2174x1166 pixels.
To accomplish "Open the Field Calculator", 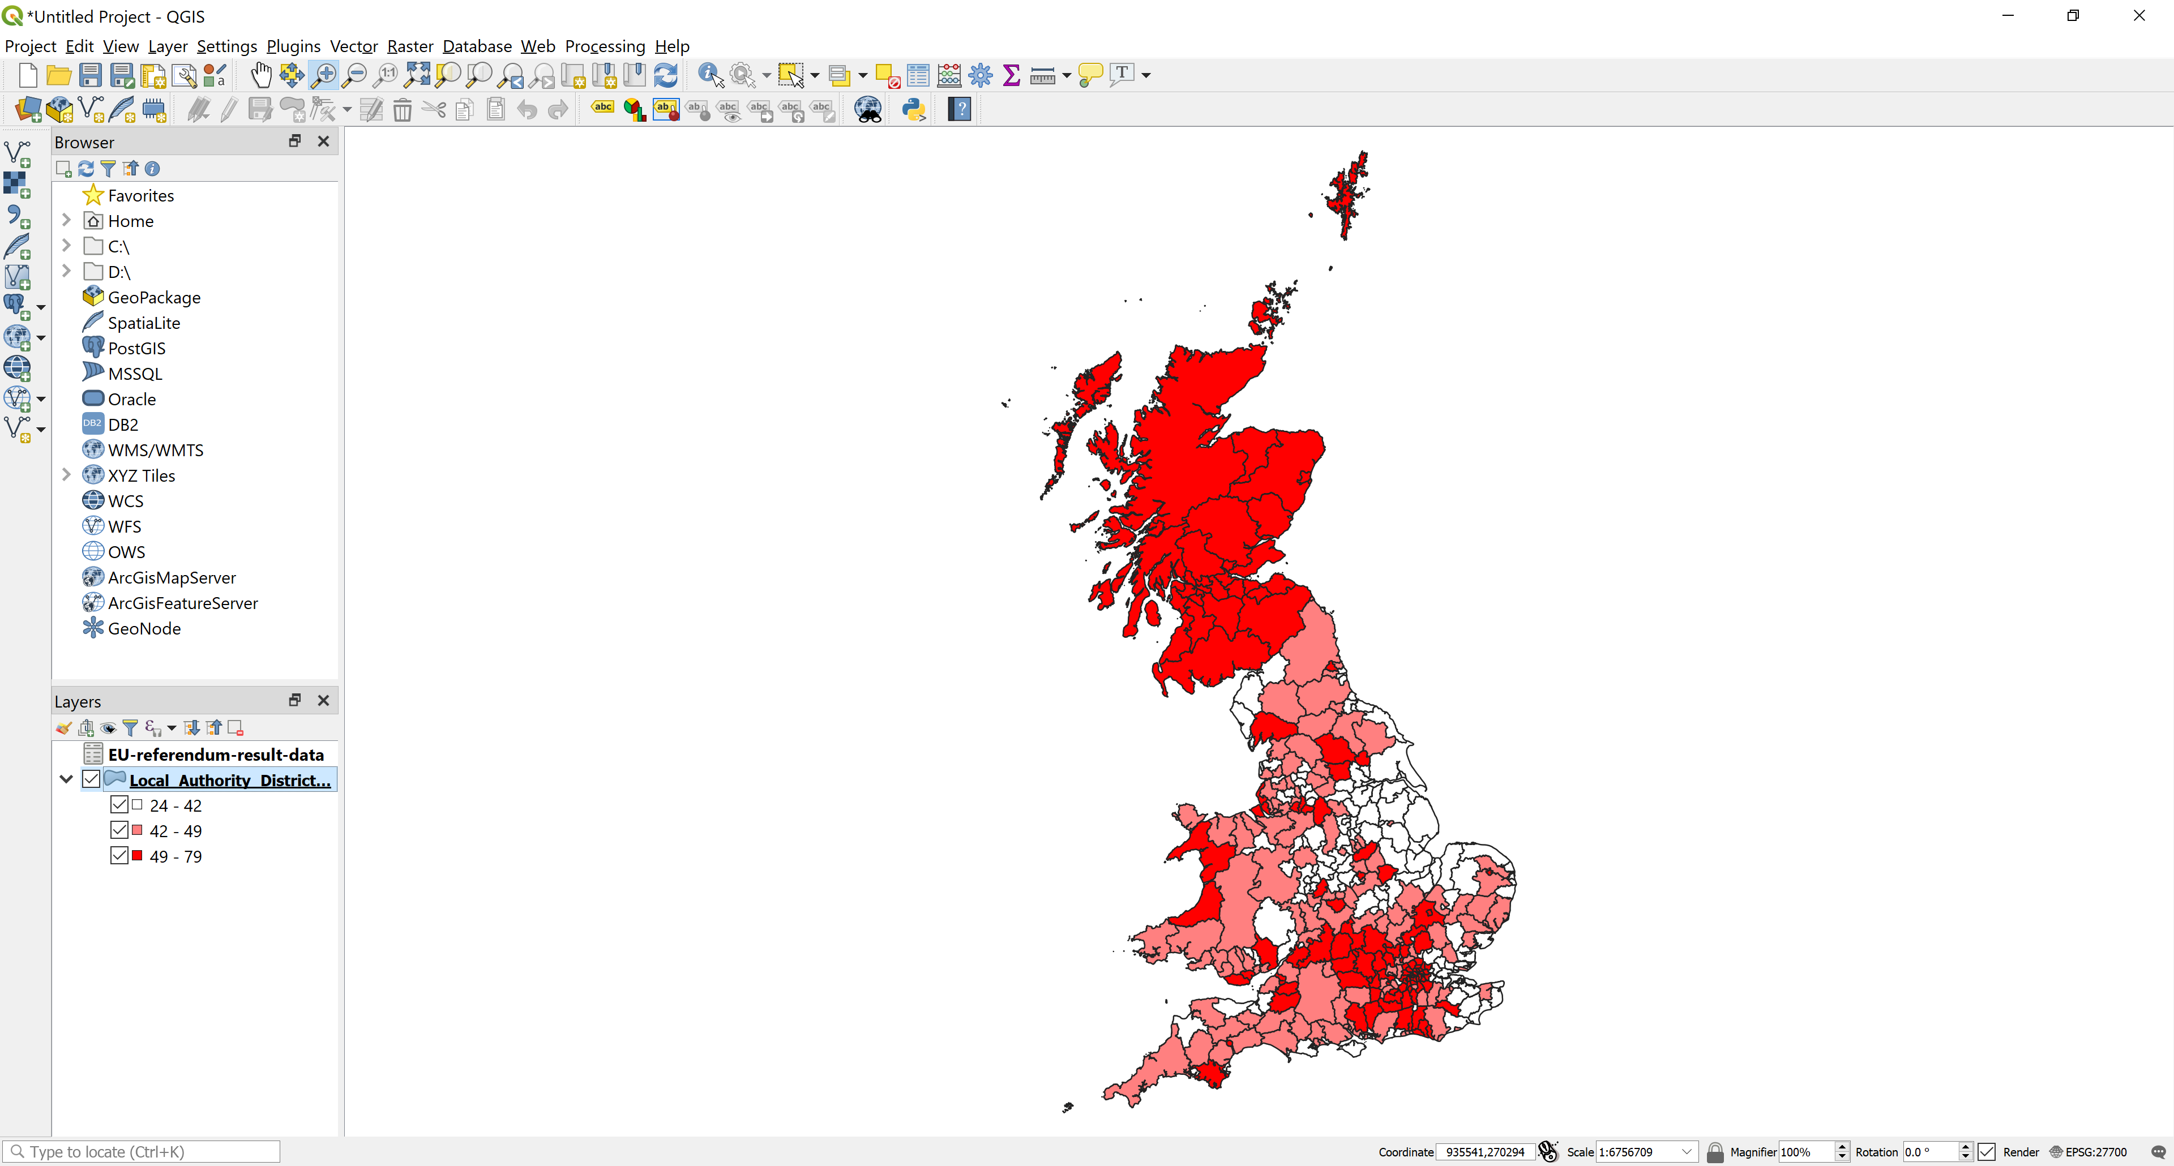I will [x=949, y=75].
